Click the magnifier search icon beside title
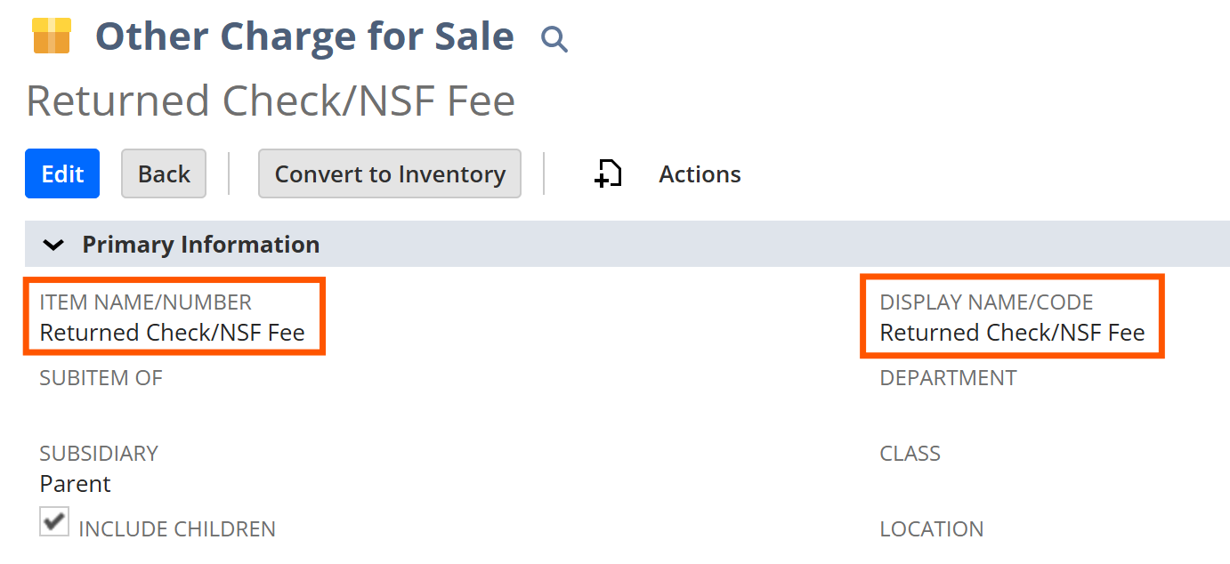This screenshot has height=564, width=1230. pyautogui.click(x=554, y=39)
